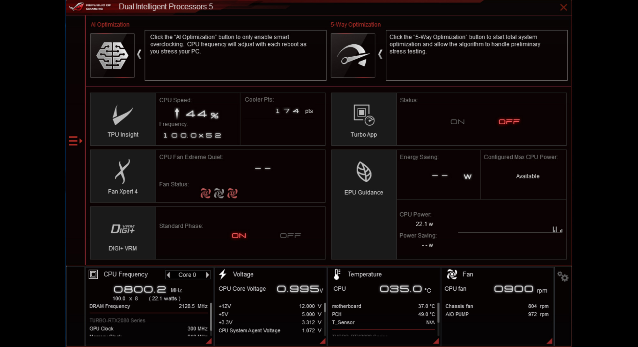The width and height of the screenshot is (638, 347).
Task: Click the Configured Max CPU Power Available text
Action: pos(528,176)
